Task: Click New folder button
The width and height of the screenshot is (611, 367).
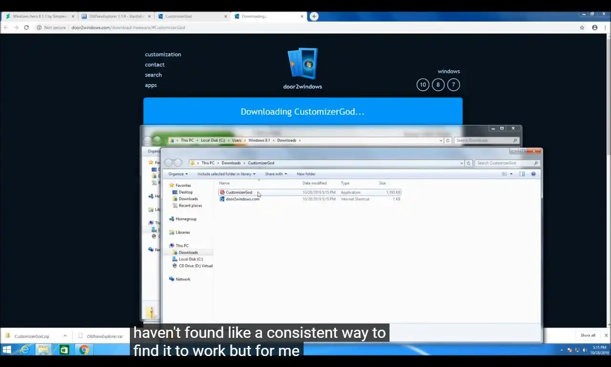Action: pyautogui.click(x=306, y=174)
